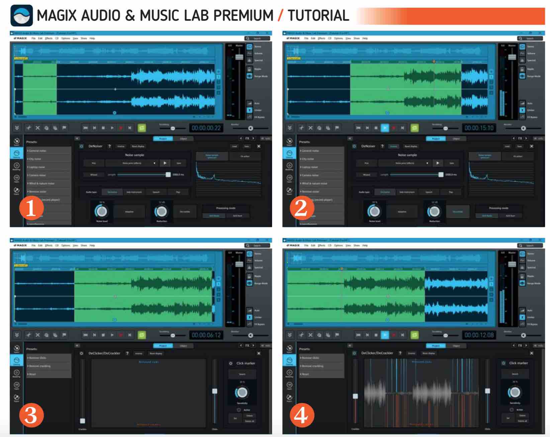Screen dimensions: 550x437
Task: Click the Cleaning sidebar icon in screenshot 1
Action: click(16, 153)
